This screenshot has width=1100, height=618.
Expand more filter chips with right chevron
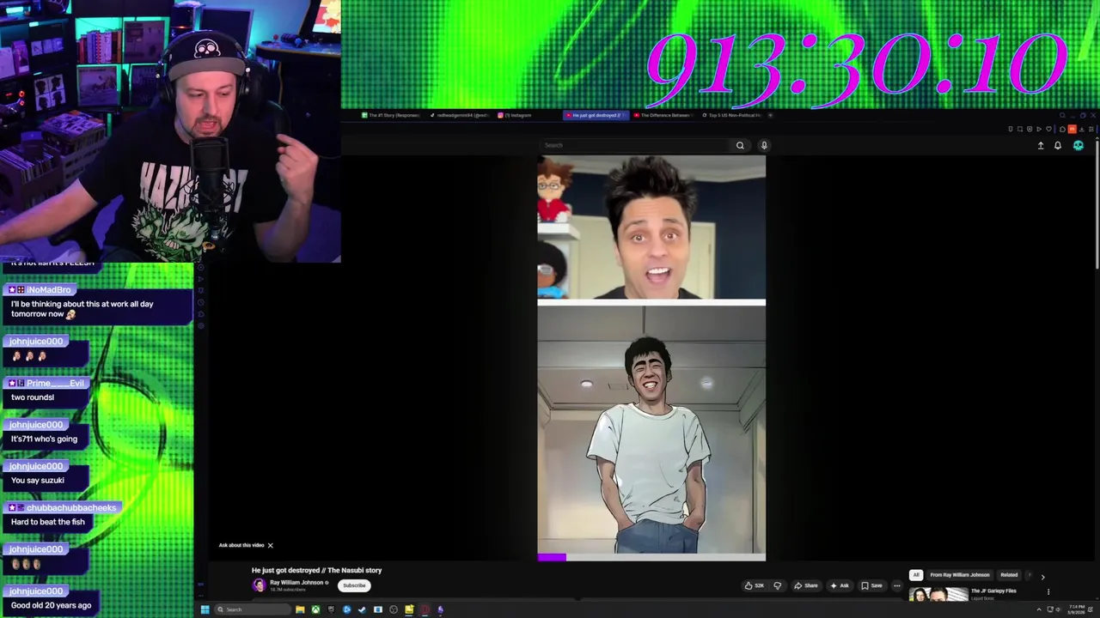pyautogui.click(x=1042, y=577)
